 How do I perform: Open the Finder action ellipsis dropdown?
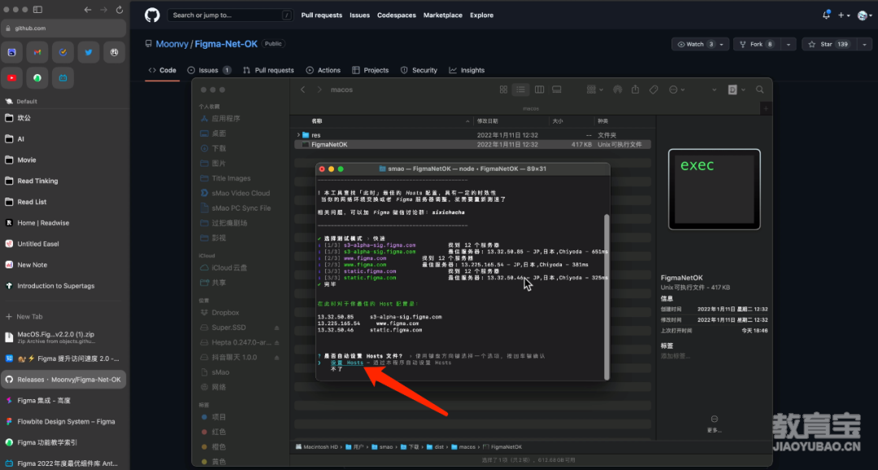click(x=676, y=89)
